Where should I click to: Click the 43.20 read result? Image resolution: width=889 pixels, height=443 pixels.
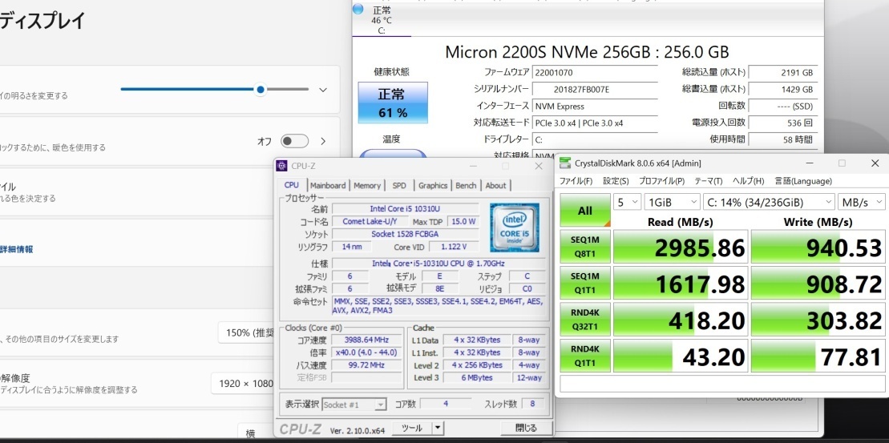[x=681, y=356]
